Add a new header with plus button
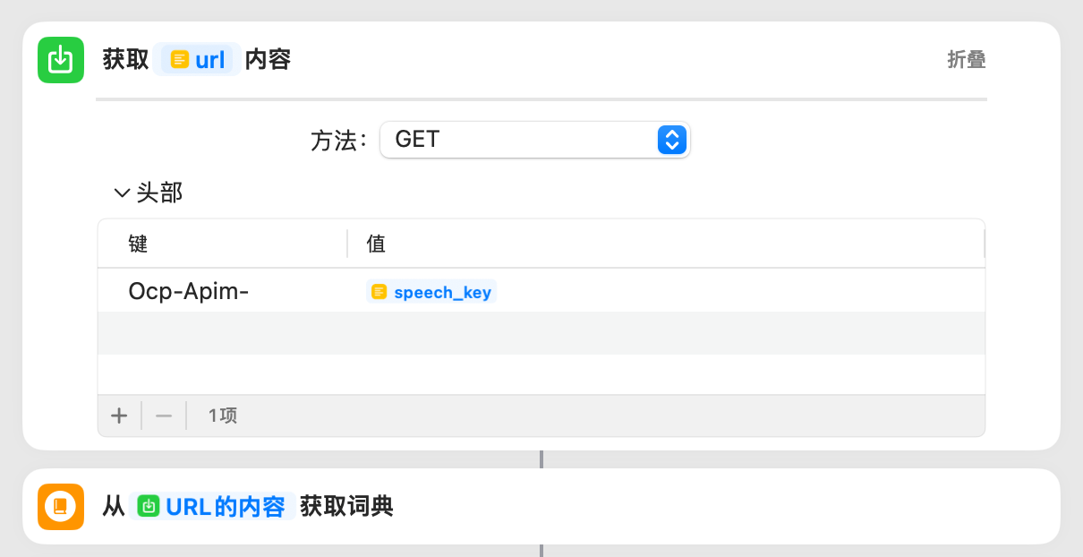Image resolution: width=1083 pixels, height=557 pixels. click(x=119, y=416)
